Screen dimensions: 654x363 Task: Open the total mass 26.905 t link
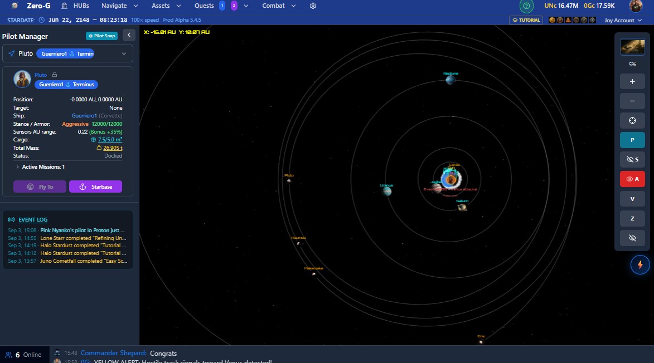click(113, 148)
